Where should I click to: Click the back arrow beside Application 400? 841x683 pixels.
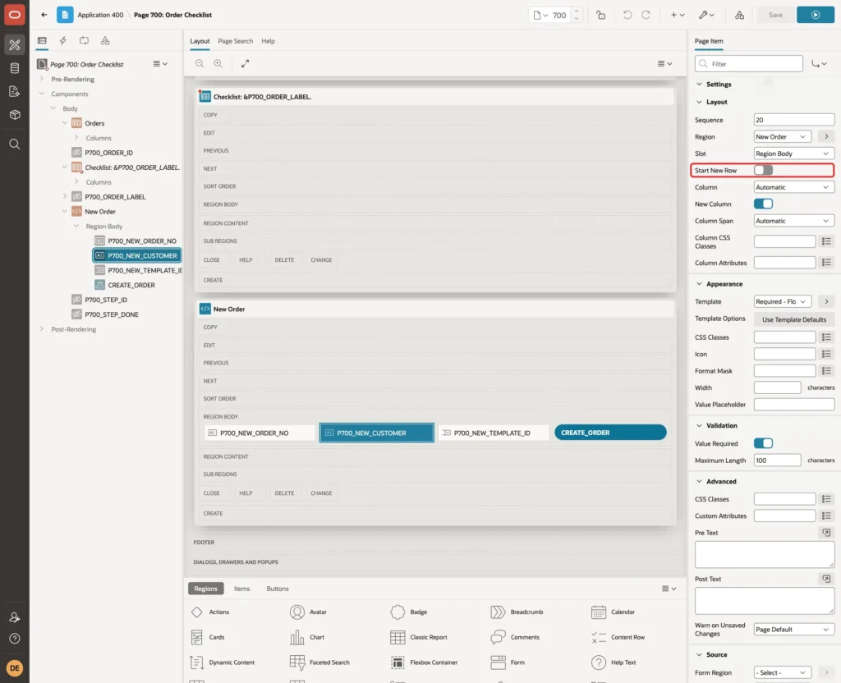44,15
